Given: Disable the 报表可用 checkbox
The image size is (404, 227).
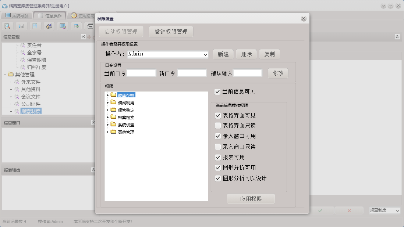Looking at the screenshot, I should click(218, 157).
